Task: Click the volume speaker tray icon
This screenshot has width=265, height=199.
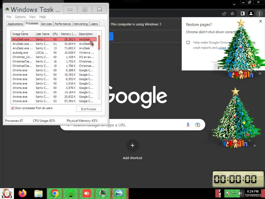Action: [x=240, y=194]
